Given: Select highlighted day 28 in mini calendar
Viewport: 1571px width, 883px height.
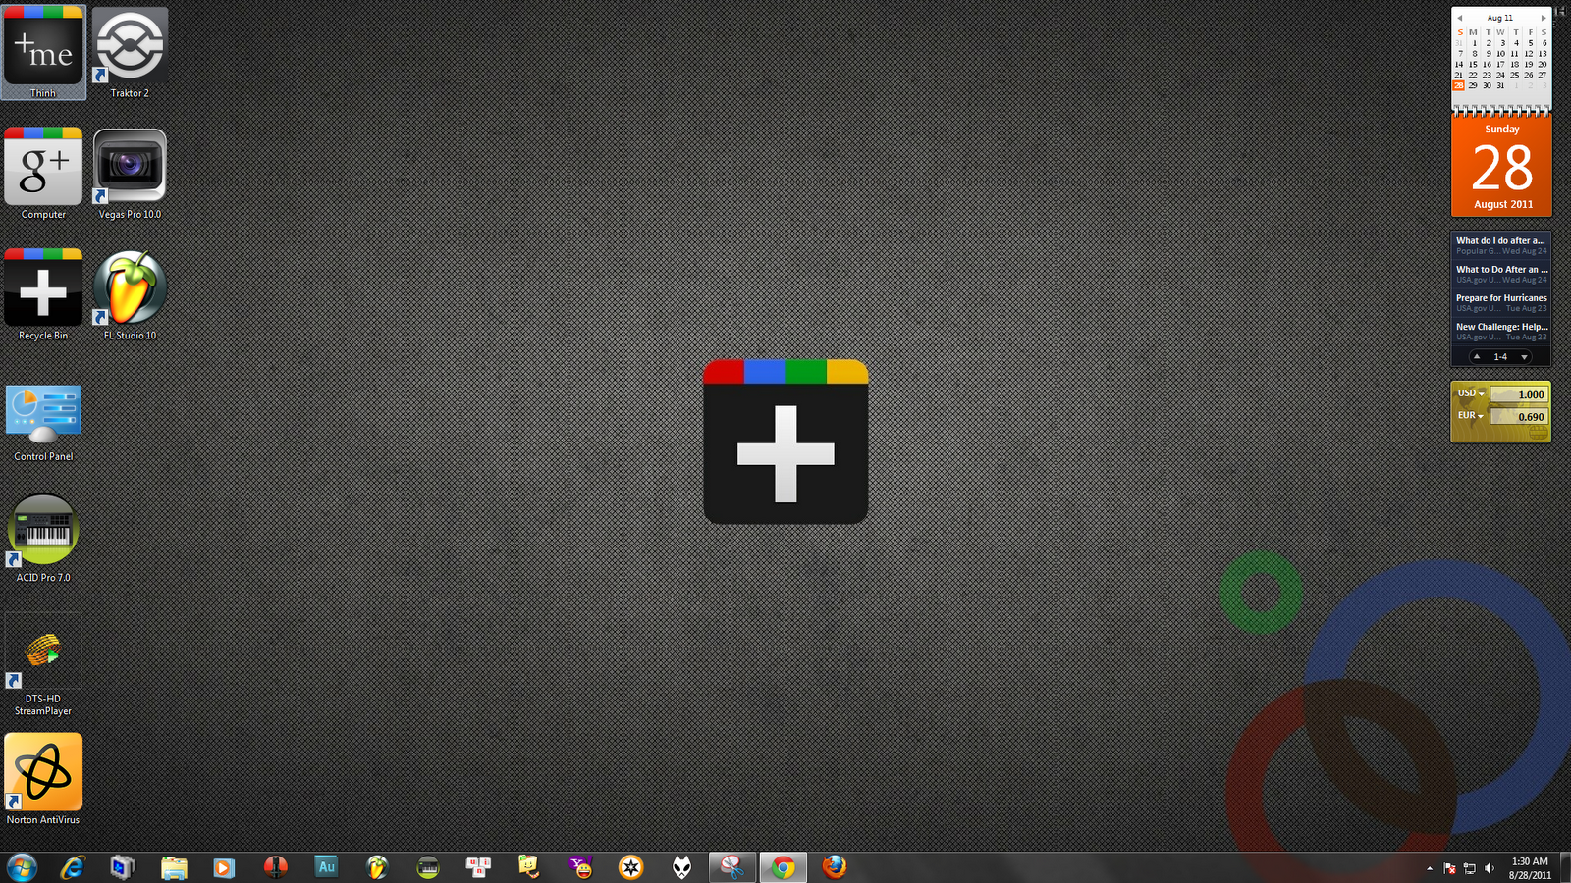Looking at the screenshot, I should [x=1459, y=85].
